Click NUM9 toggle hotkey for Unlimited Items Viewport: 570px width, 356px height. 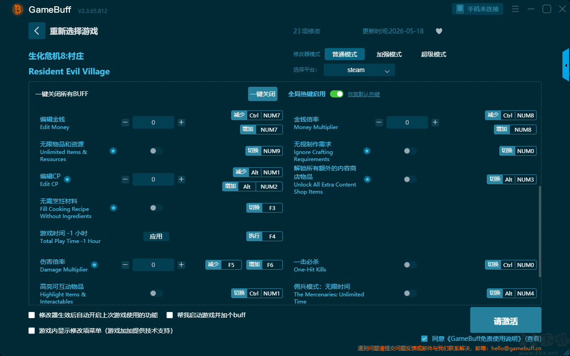264,151
